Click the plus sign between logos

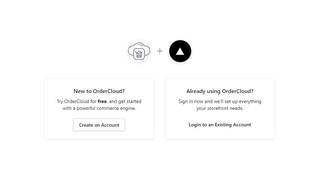[x=160, y=51]
